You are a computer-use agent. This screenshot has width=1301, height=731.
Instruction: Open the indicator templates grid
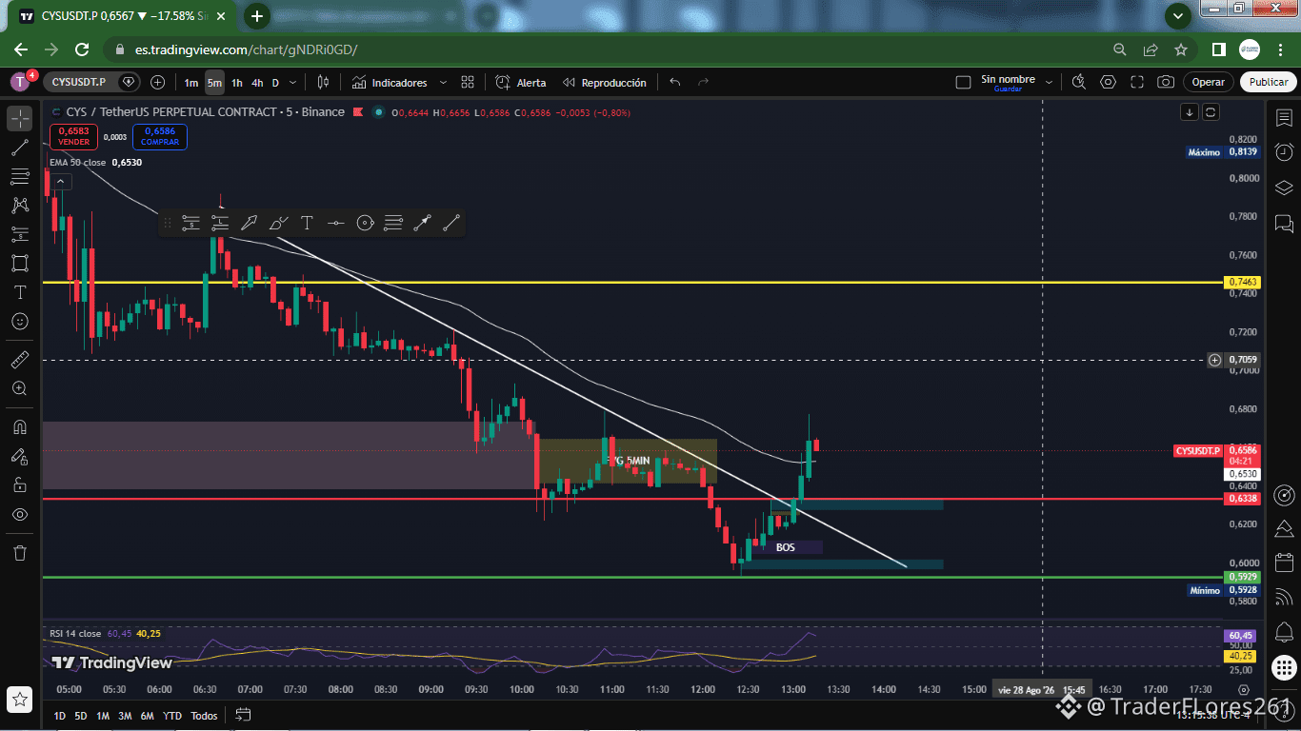468,83
